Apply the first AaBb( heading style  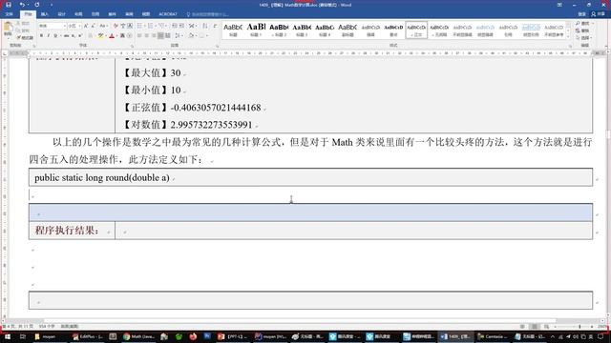[233, 30]
